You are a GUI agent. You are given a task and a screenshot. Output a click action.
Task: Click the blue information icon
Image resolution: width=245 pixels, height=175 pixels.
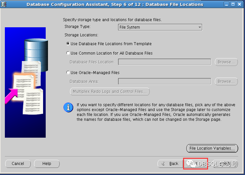pyautogui.click(x=68, y=107)
